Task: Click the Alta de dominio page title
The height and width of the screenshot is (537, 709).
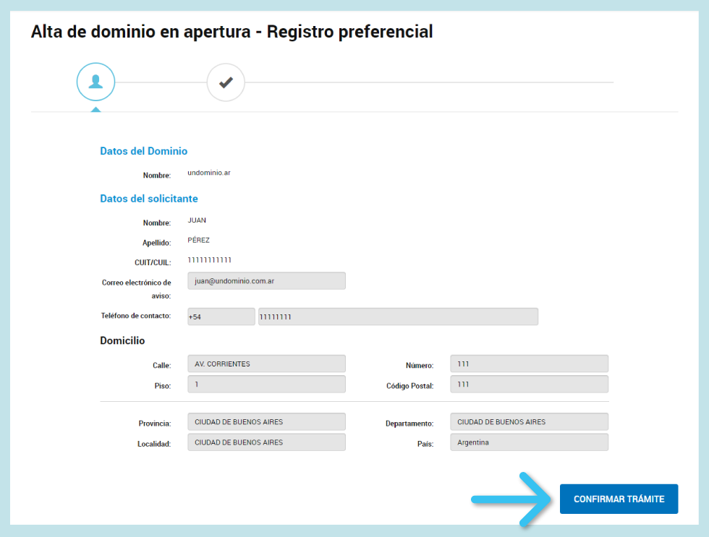Action: coord(232,32)
